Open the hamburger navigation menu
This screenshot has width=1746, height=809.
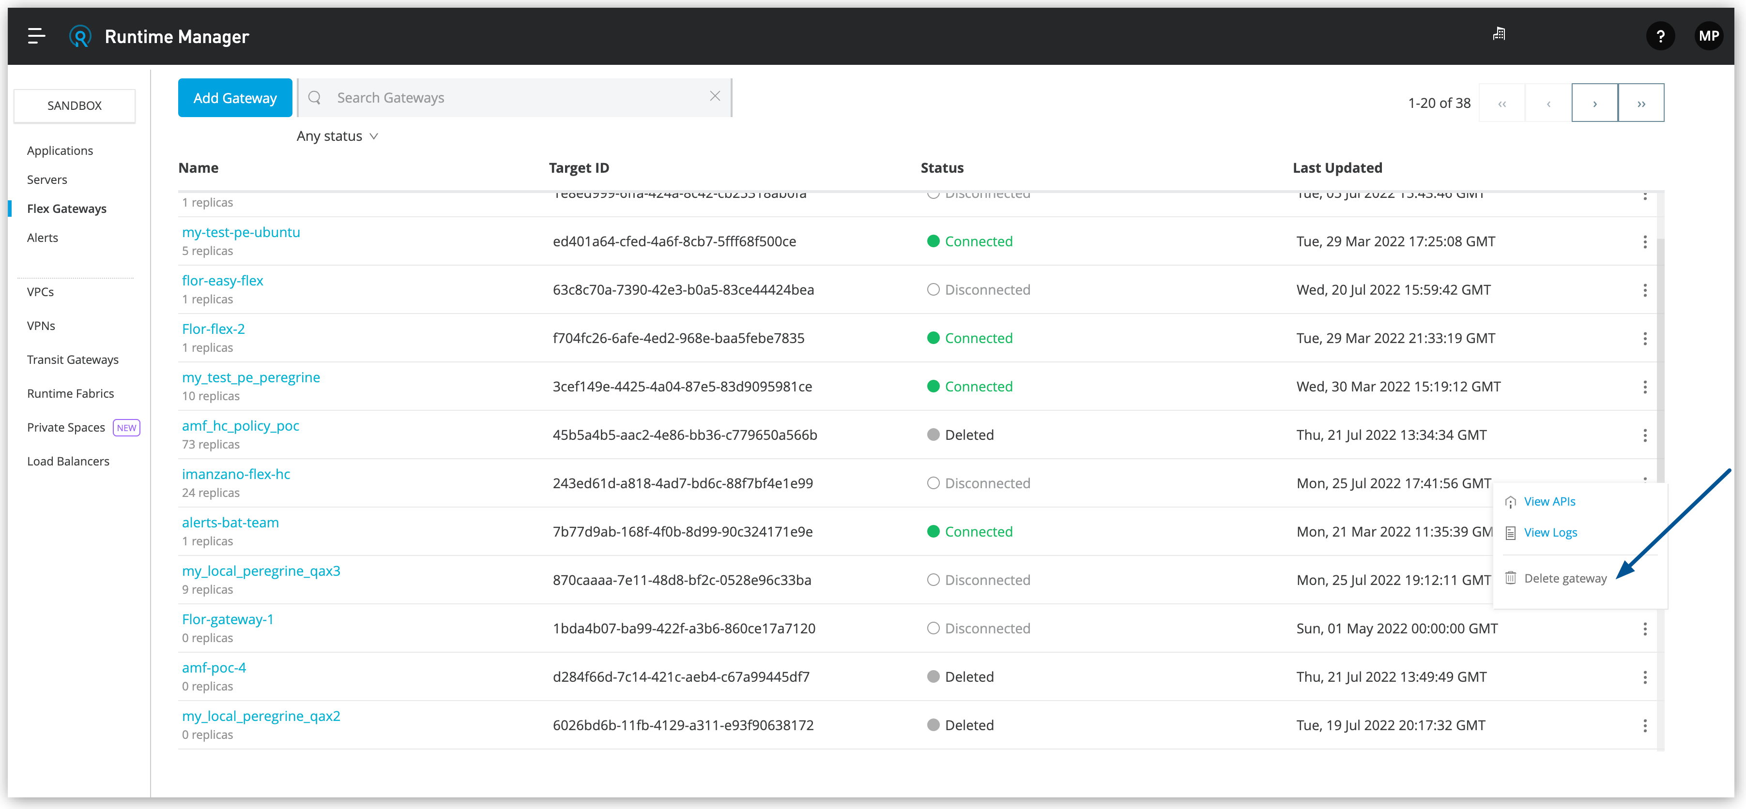(x=37, y=36)
